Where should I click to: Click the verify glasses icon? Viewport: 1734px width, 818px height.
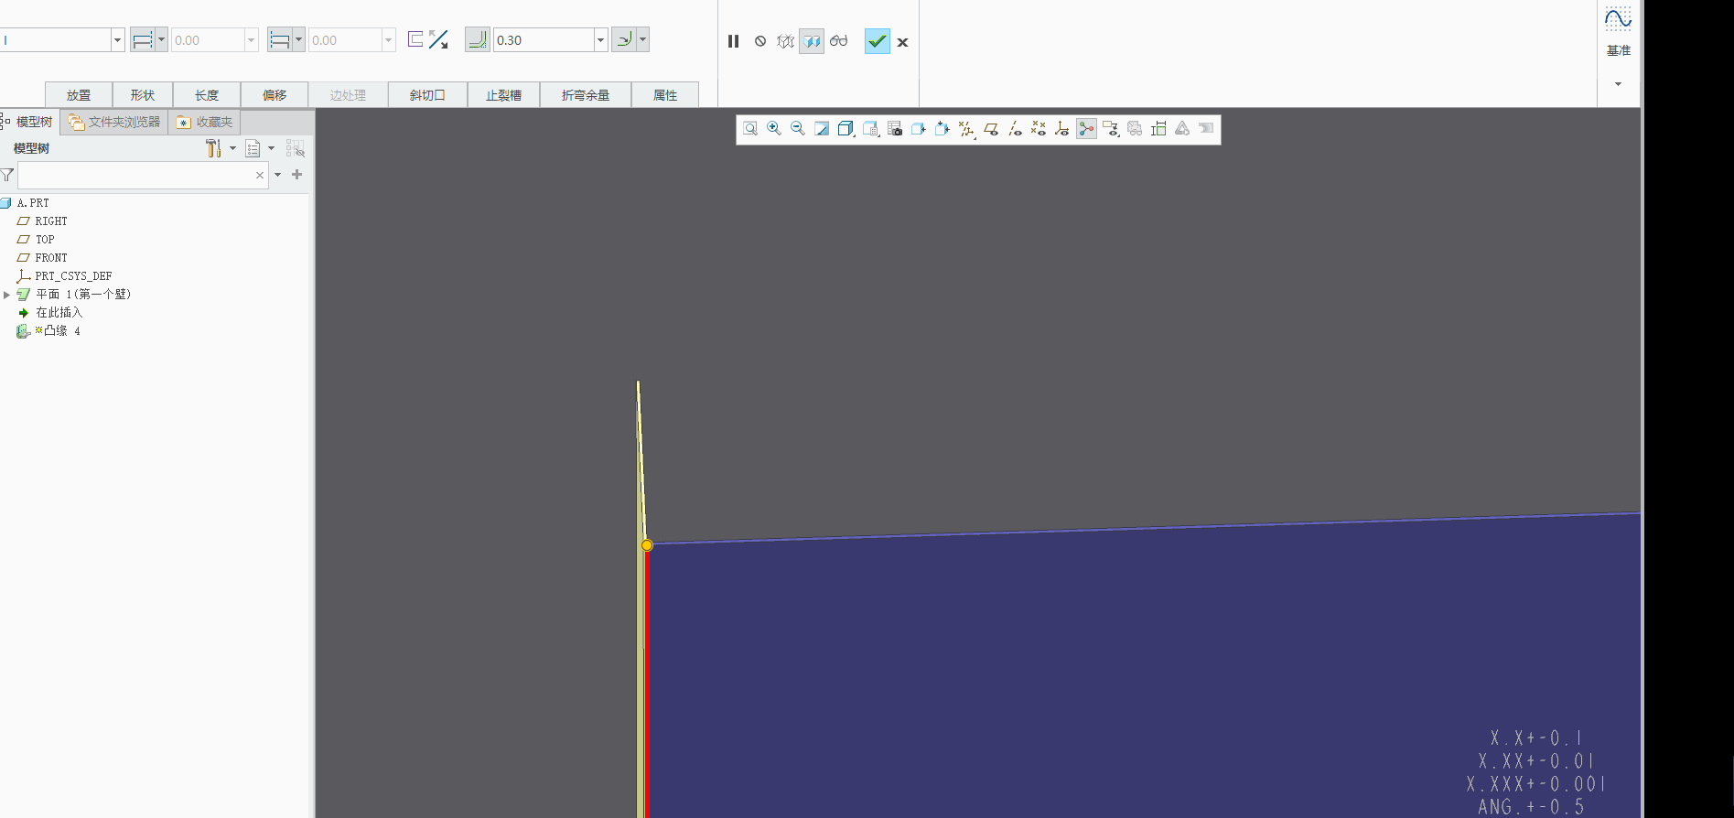tap(838, 41)
